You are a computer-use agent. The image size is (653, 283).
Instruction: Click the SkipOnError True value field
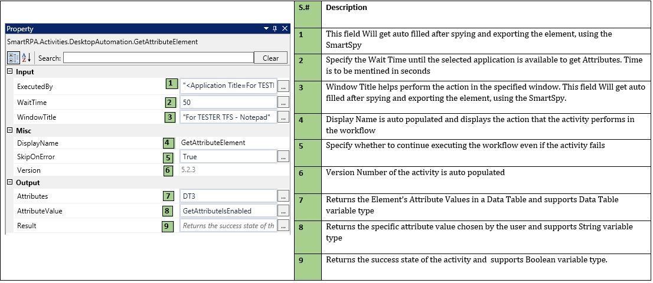tap(228, 157)
